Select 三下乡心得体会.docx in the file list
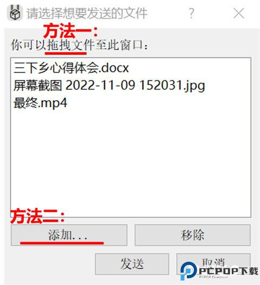 point(71,68)
